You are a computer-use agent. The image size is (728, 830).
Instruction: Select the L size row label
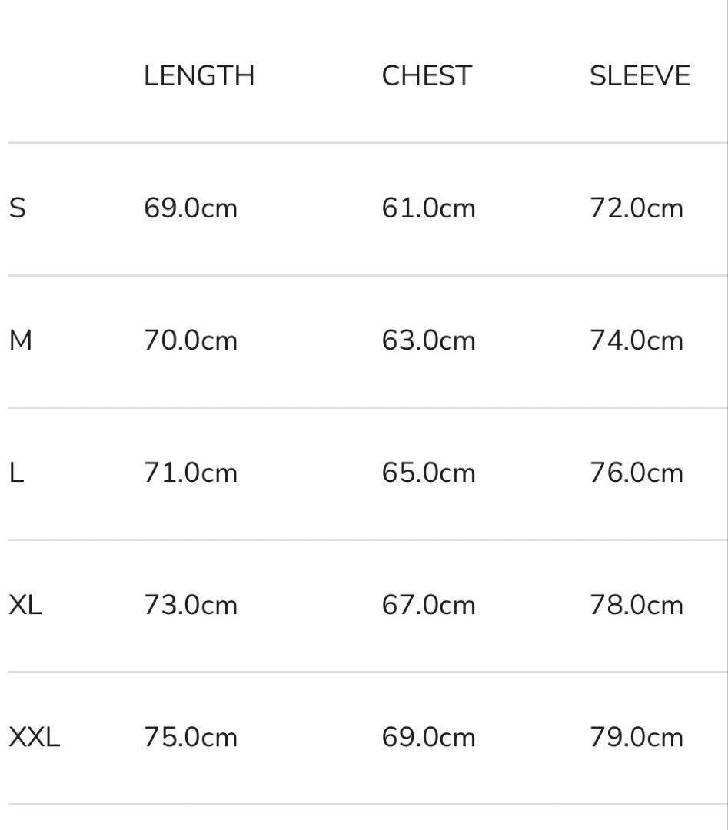16,473
